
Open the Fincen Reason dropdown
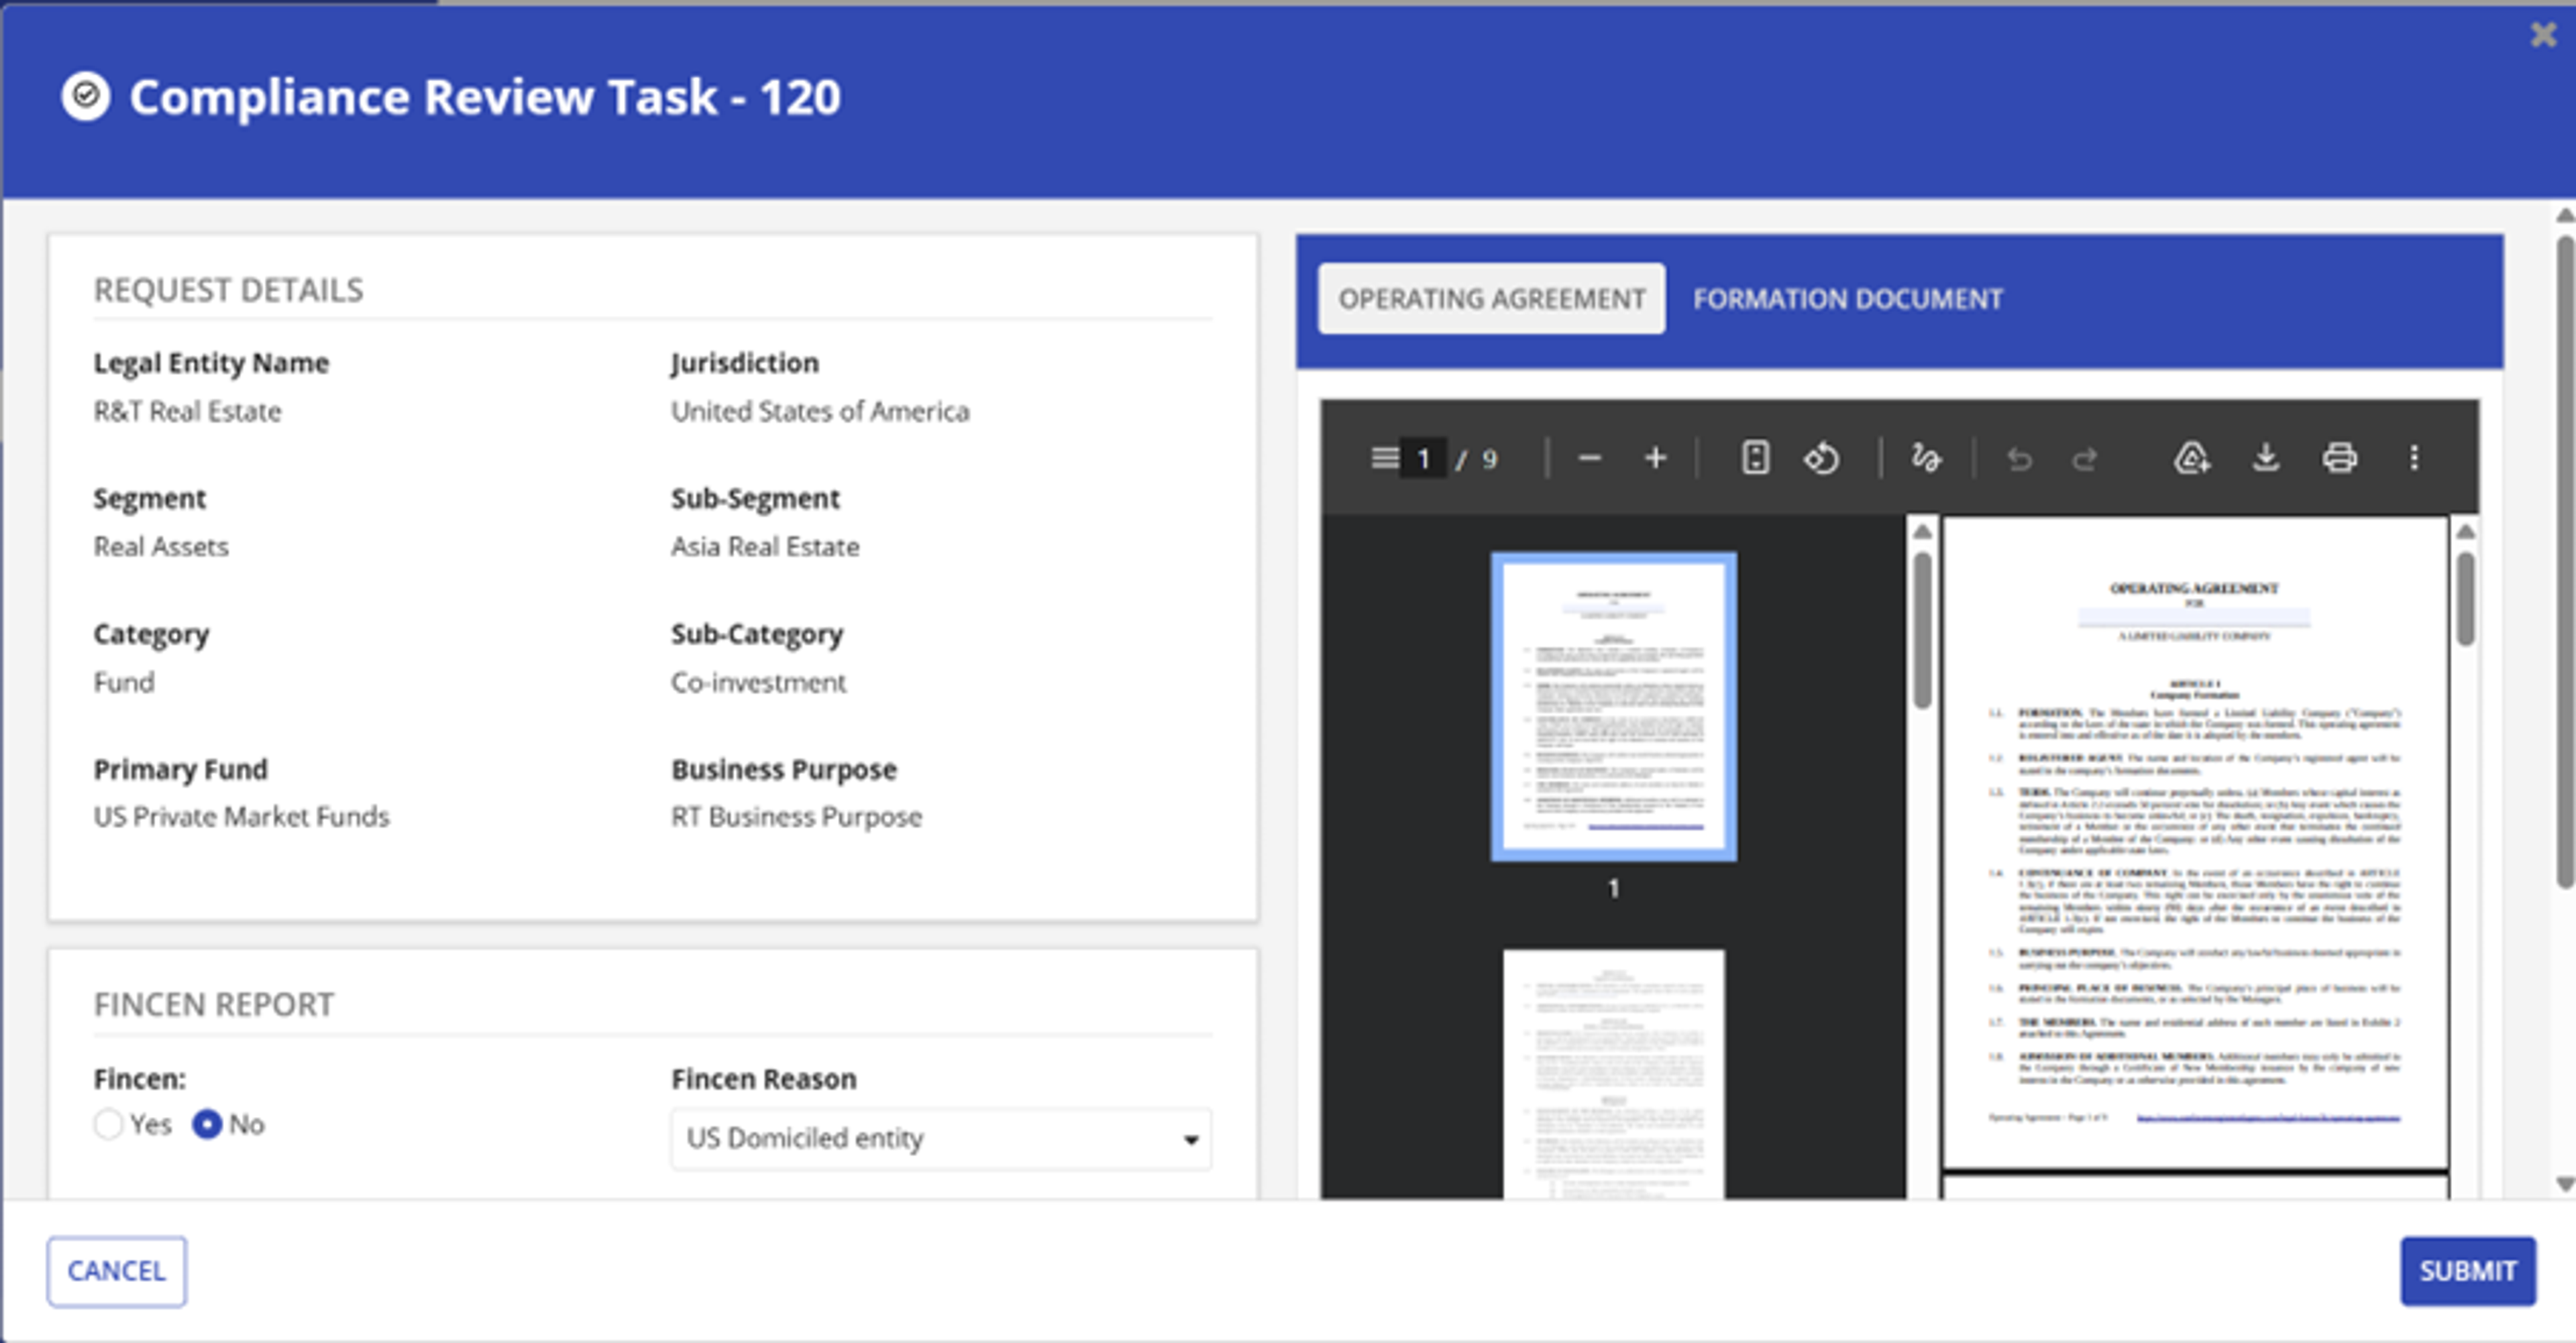click(x=941, y=1138)
